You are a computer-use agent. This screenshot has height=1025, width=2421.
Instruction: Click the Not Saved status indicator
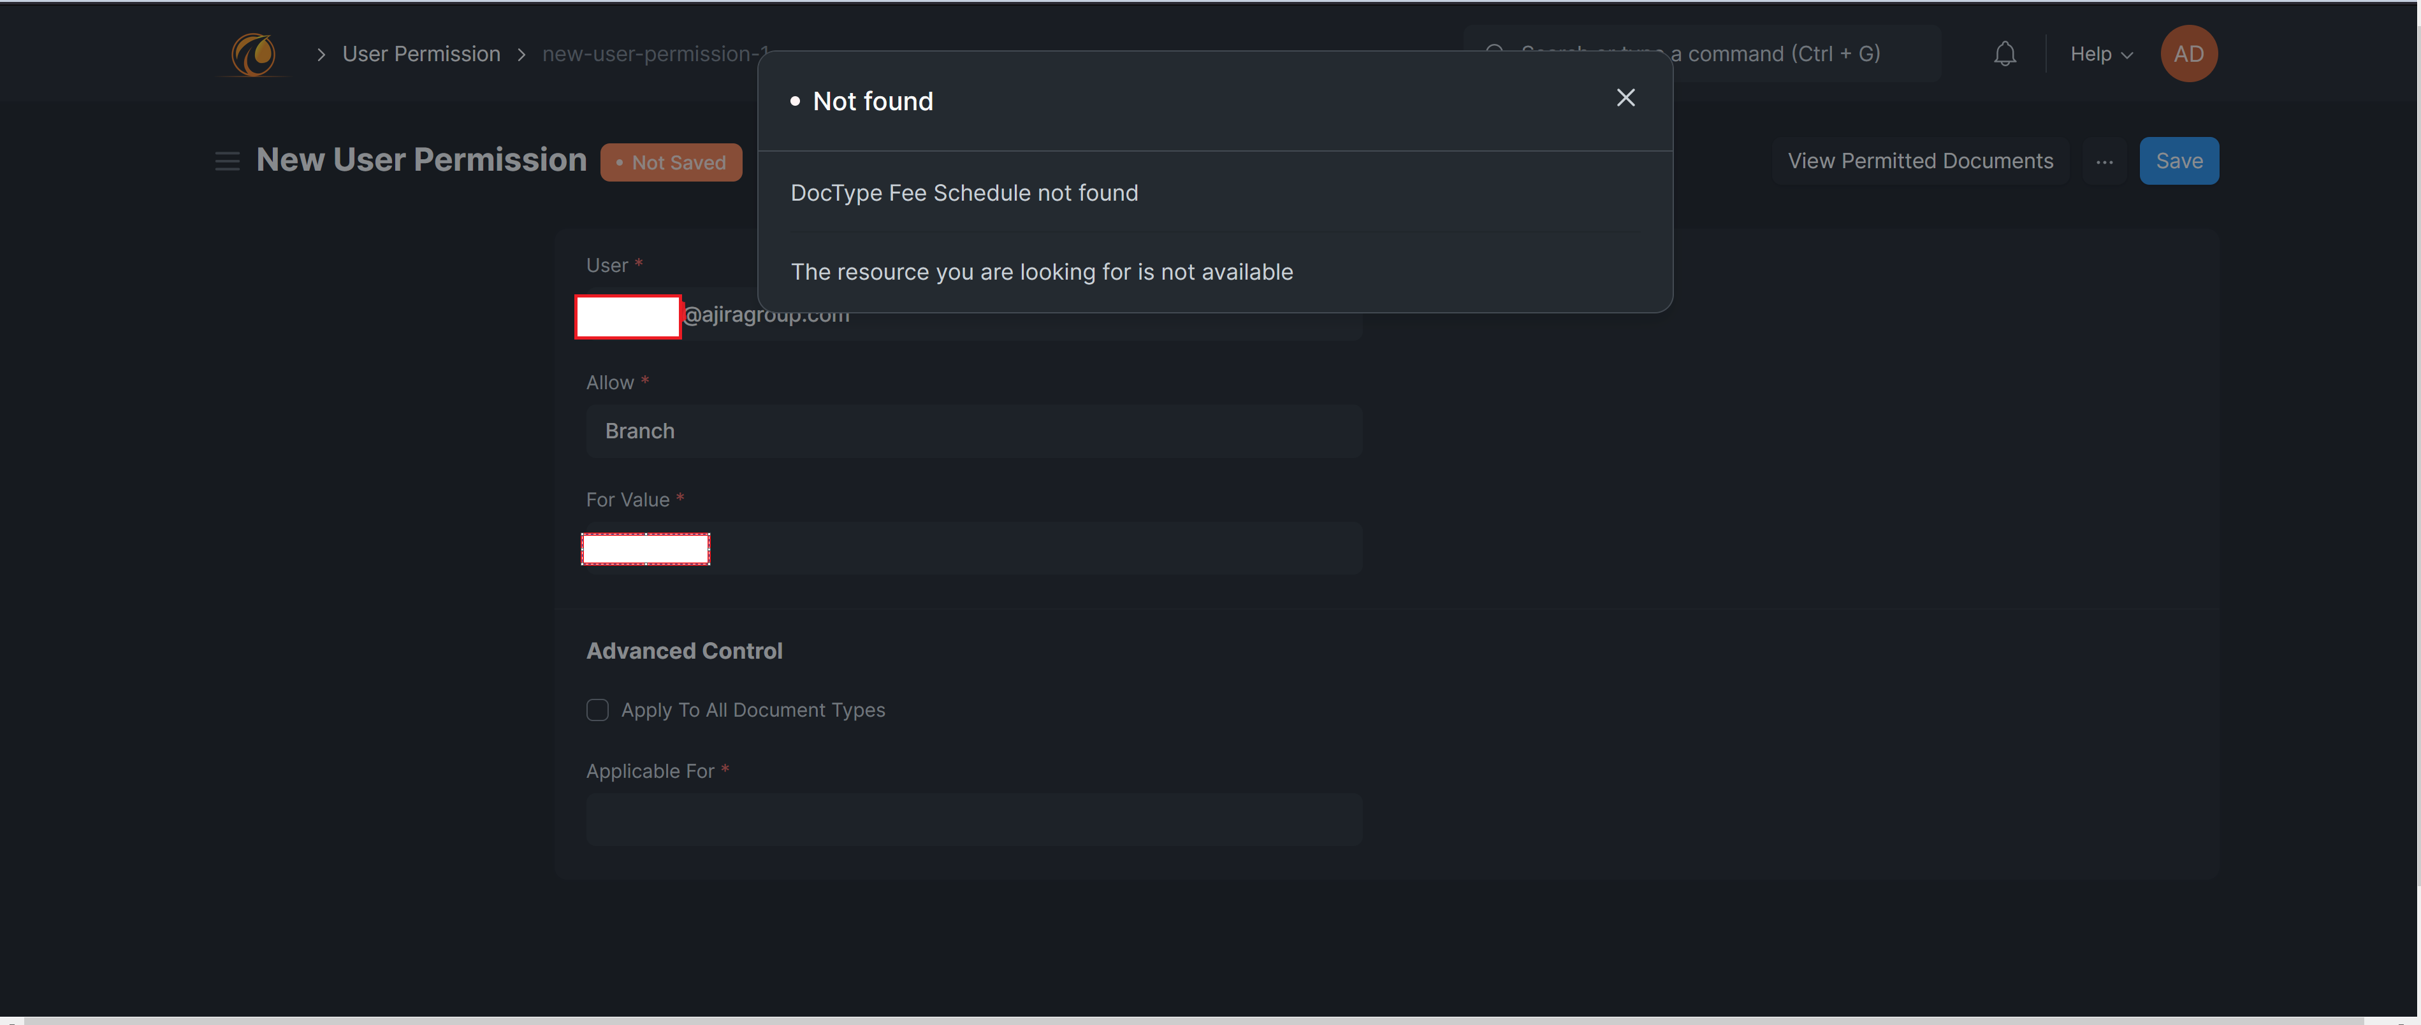point(671,162)
